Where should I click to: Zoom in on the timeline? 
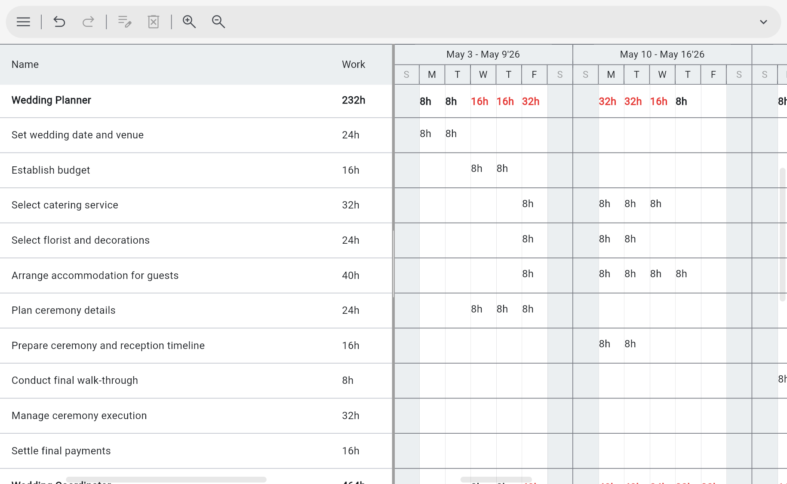point(189,22)
